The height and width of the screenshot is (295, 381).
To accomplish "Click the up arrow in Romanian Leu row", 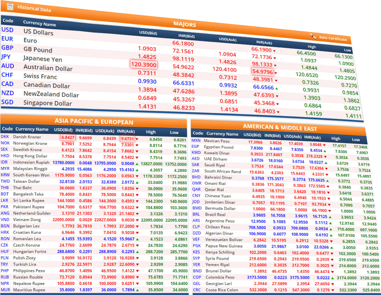I will (137, 239).
